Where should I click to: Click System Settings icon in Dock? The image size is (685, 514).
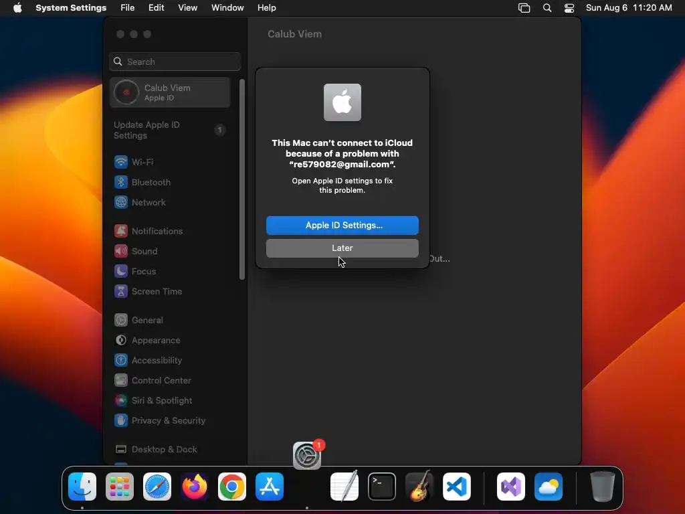(307, 455)
